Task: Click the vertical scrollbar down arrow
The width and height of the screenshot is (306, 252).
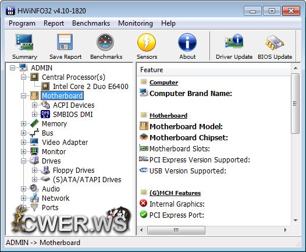Action: coord(296,221)
